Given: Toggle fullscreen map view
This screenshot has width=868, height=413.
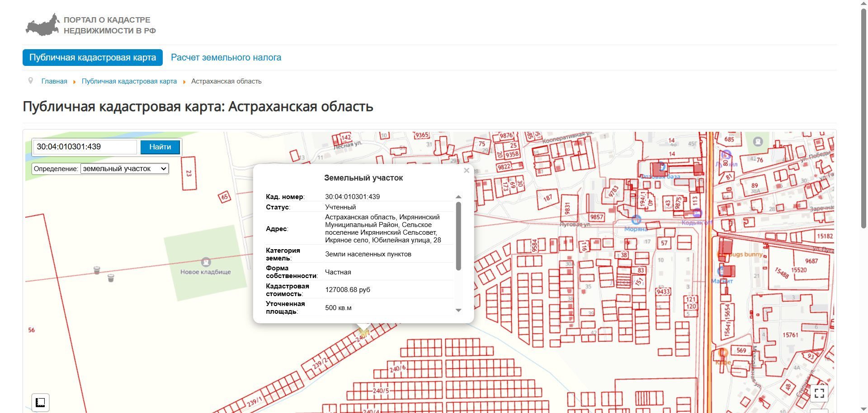Looking at the screenshot, I should tap(819, 393).
